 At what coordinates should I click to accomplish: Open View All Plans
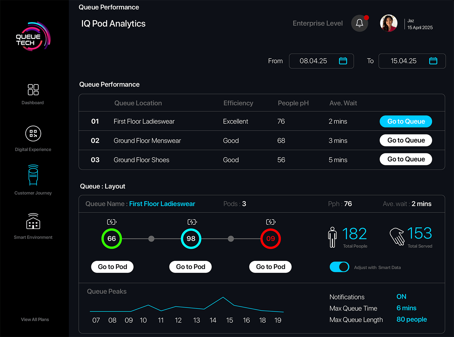click(35, 319)
